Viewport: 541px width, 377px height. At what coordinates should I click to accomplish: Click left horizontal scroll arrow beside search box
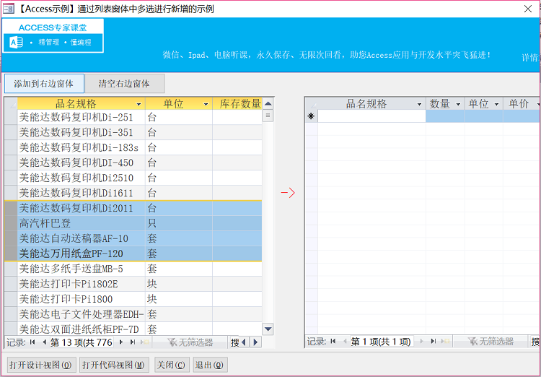tap(244, 342)
